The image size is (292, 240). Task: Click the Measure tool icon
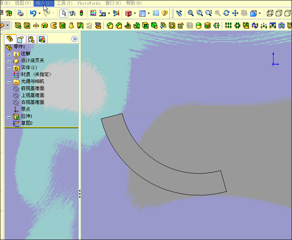click(x=103, y=13)
